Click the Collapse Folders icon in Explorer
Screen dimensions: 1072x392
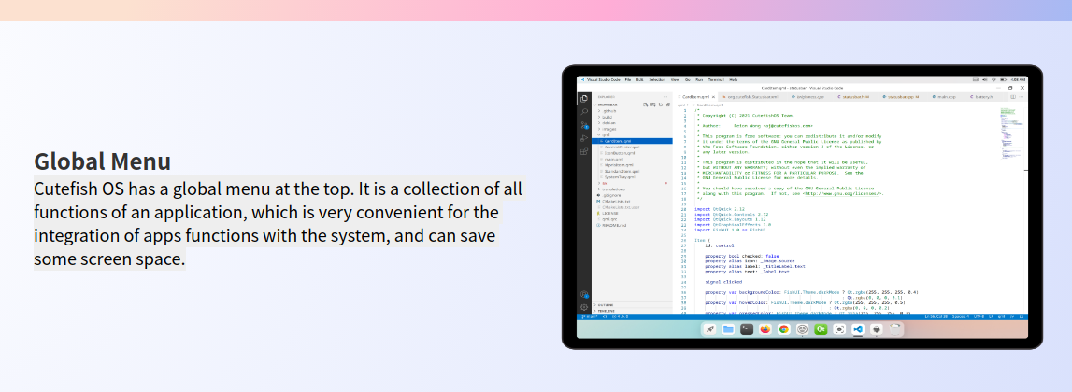(x=668, y=105)
